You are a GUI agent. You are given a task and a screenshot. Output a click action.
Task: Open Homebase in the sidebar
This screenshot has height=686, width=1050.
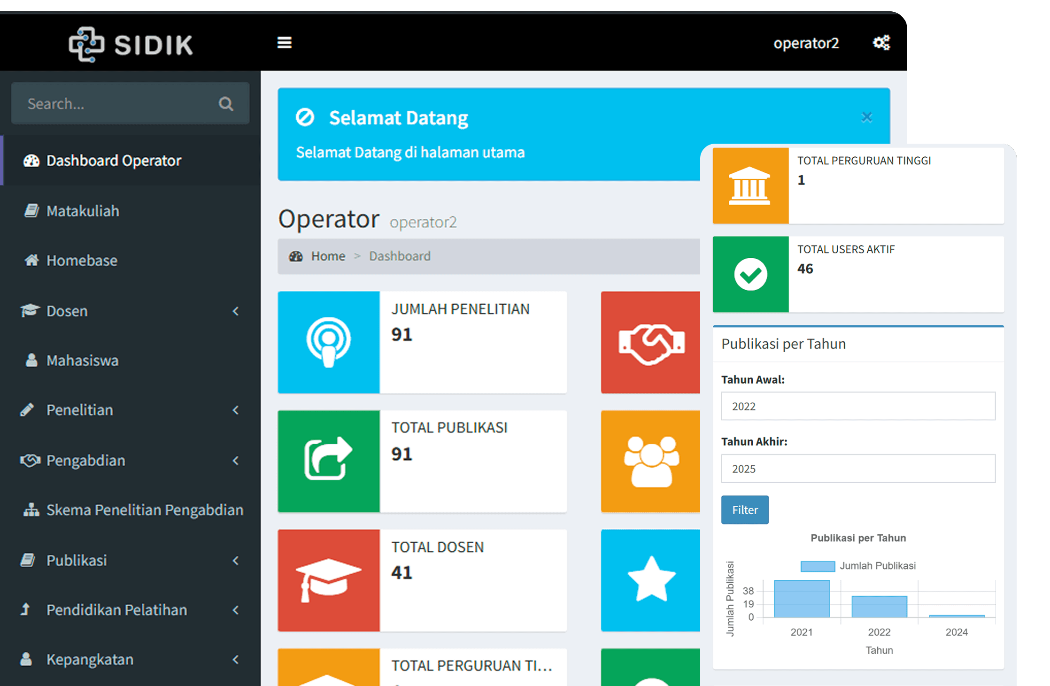click(x=131, y=260)
